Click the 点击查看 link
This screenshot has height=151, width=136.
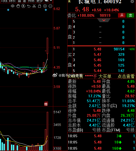(x=126, y=76)
